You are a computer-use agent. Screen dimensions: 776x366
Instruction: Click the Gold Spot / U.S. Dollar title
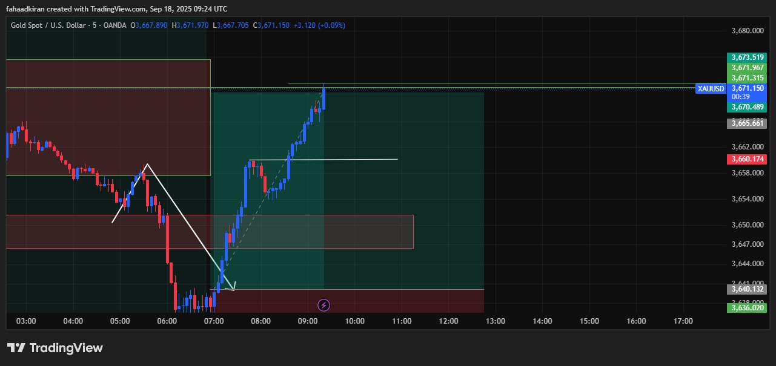[x=48, y=25]
